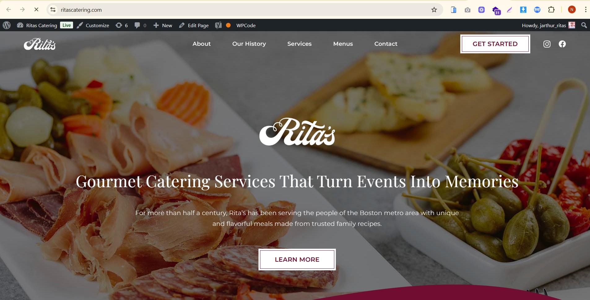Open the browser Extensions puzzle icon
The image size is (590, 300).
pos(551,10)
